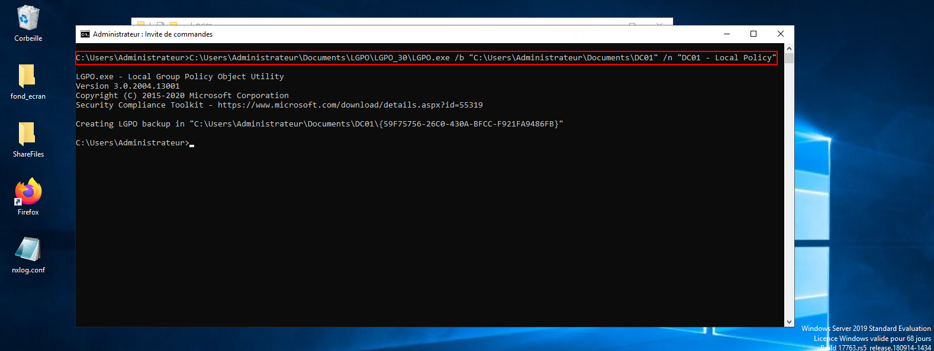Click the Security Compliance Toolkit URL text

tap(350, 105)
